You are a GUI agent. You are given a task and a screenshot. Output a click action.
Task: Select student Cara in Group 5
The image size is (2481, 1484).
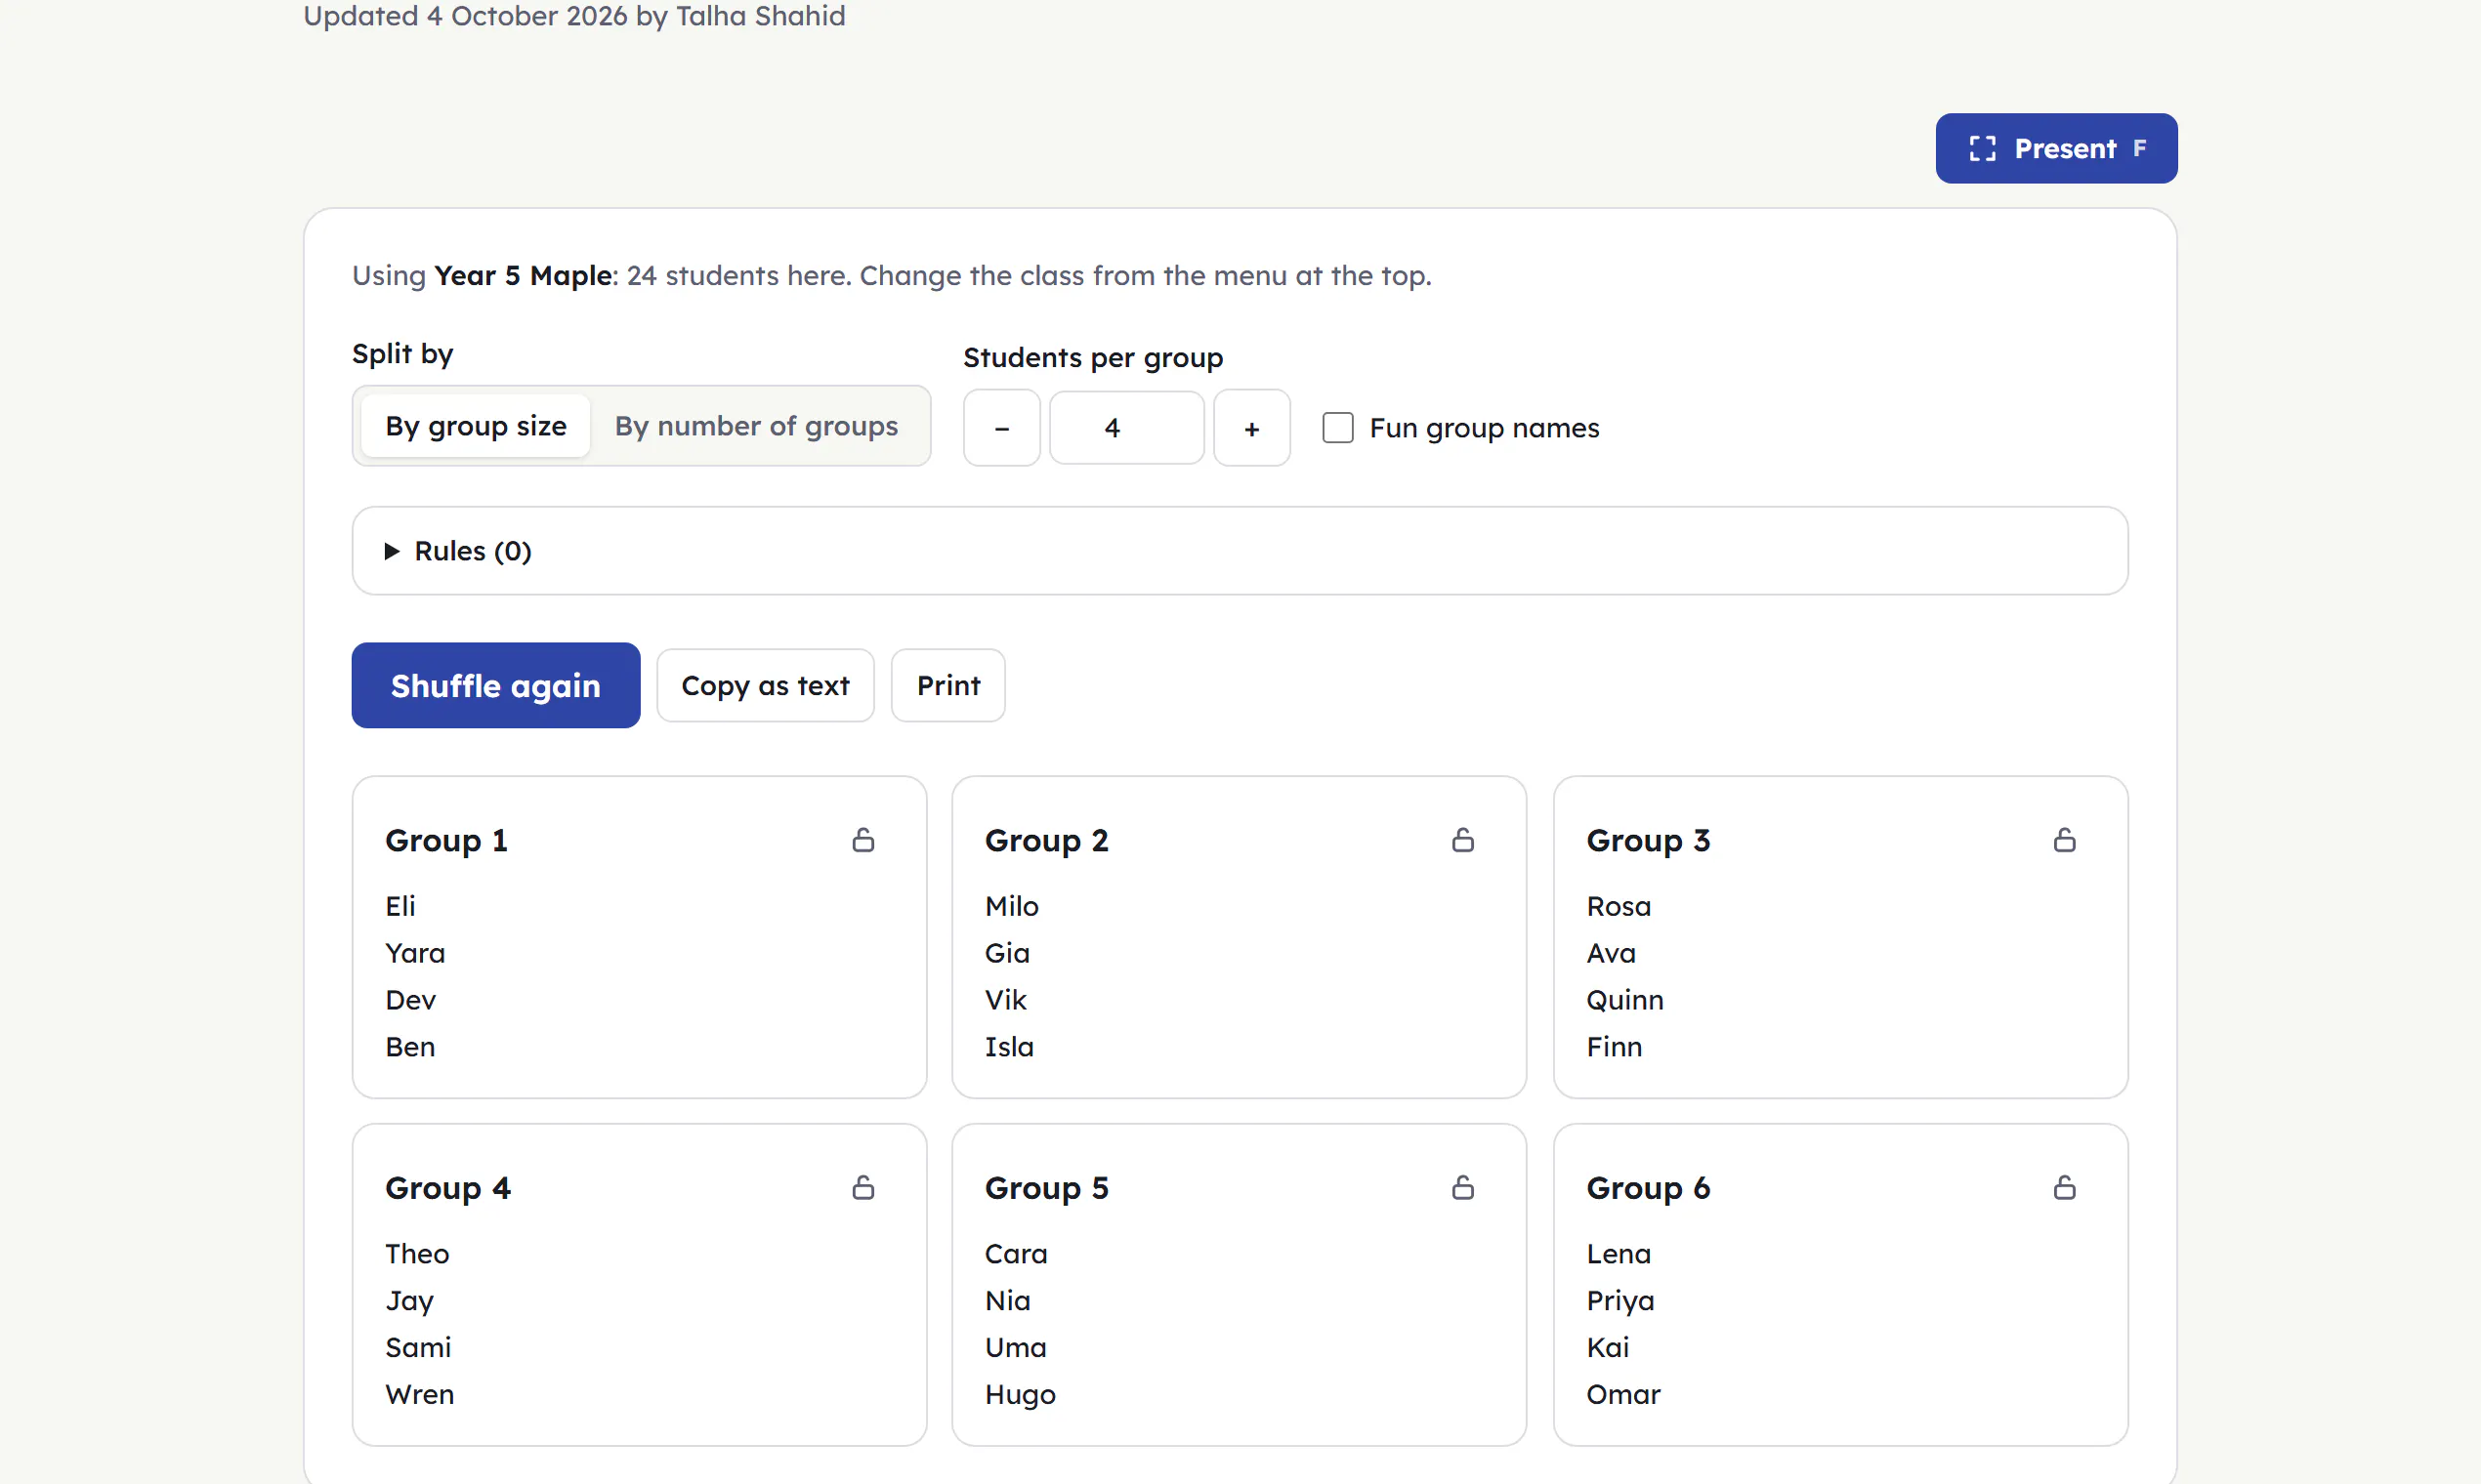(x=1016, y=1254)
